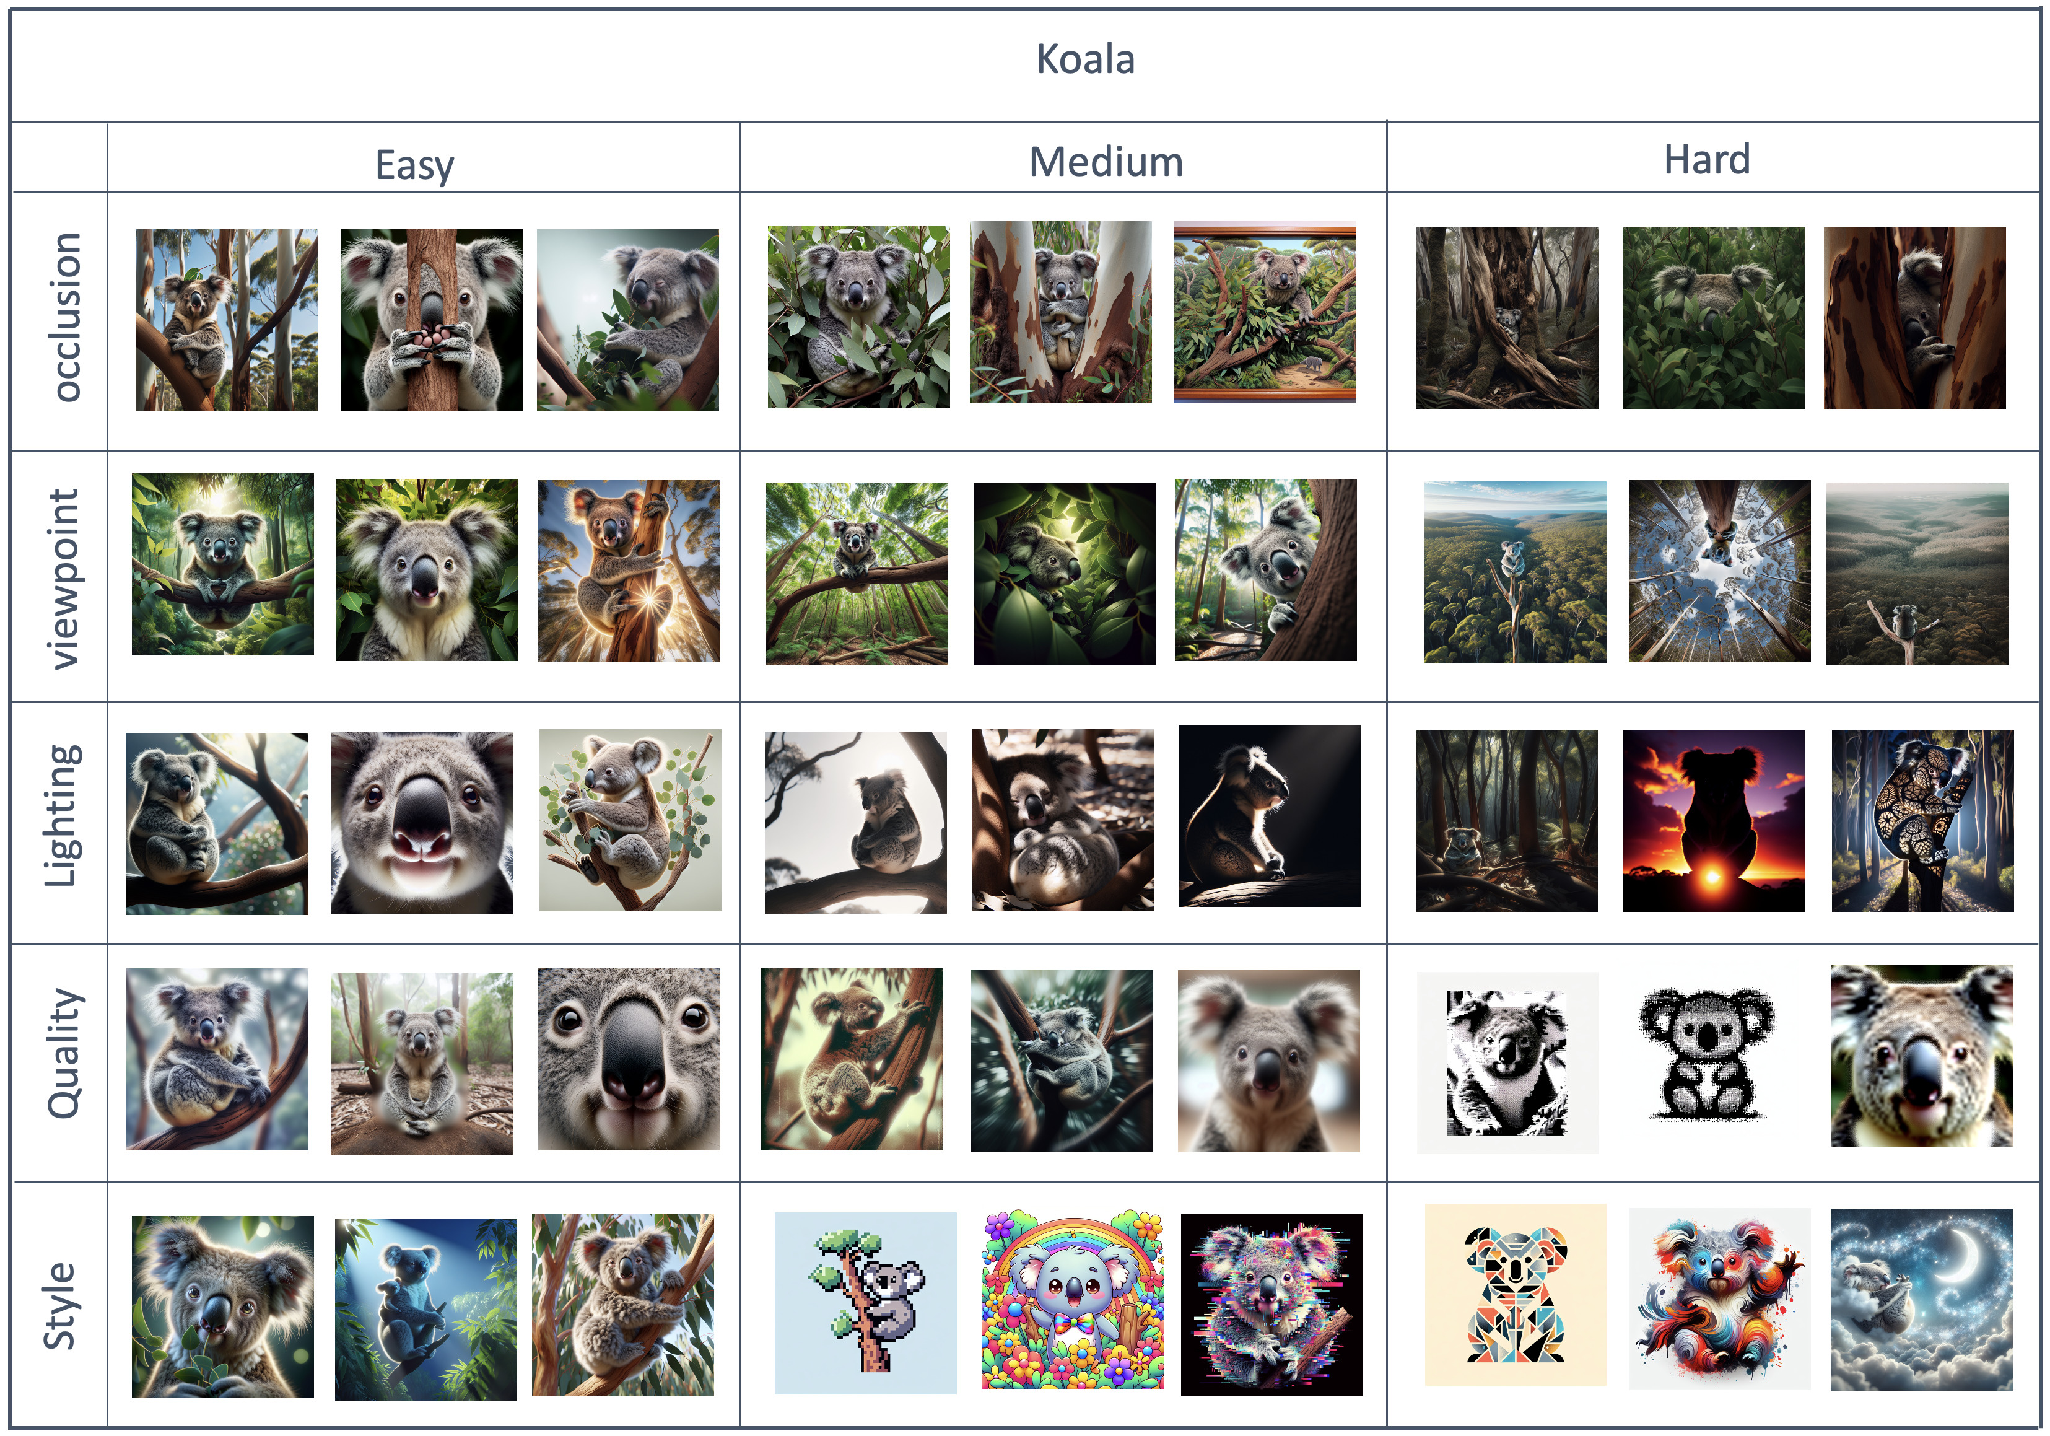Open the pixel-art koala on tree image

tap(865, 1303)
